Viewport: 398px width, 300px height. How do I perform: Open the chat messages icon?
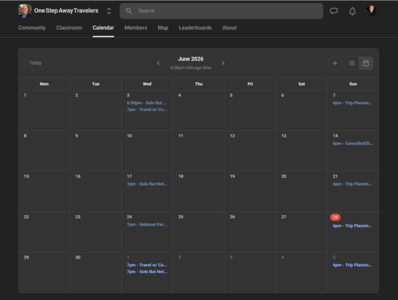pos(334,11)
